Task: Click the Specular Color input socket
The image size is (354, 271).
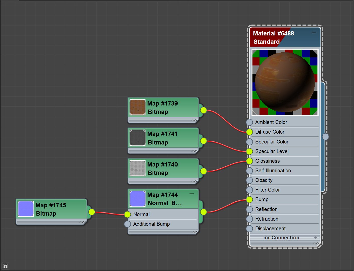Action: coord(249,142)
